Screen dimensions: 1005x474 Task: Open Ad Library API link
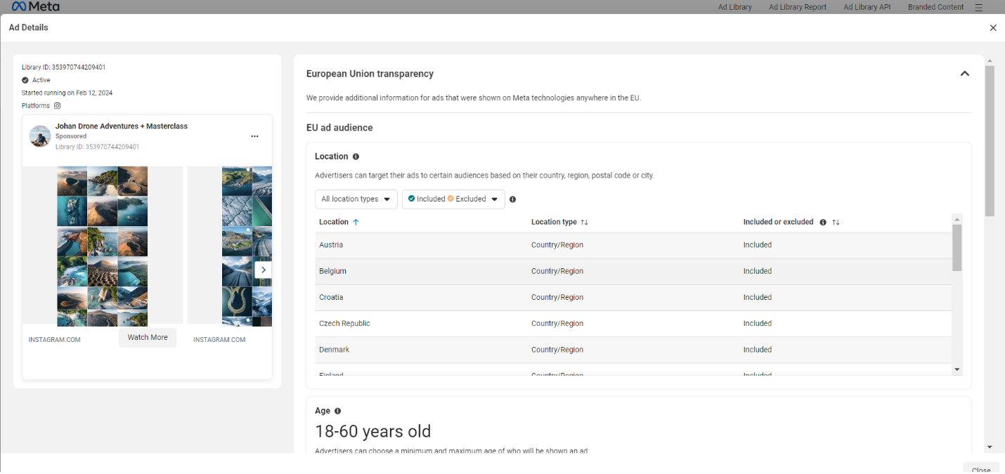point(867,7)
